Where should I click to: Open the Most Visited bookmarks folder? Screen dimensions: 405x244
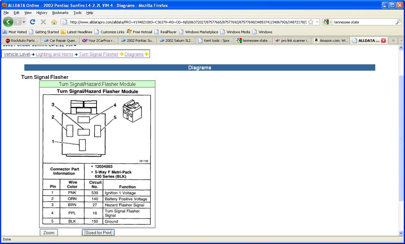15,32
